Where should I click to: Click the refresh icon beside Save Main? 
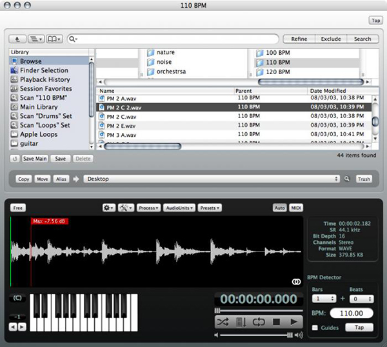pos(14,158)
